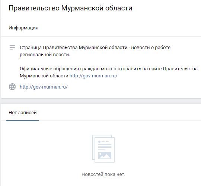201x186 pixels.
Task: Click the globe website icon
Action: [x=12, y=87]
